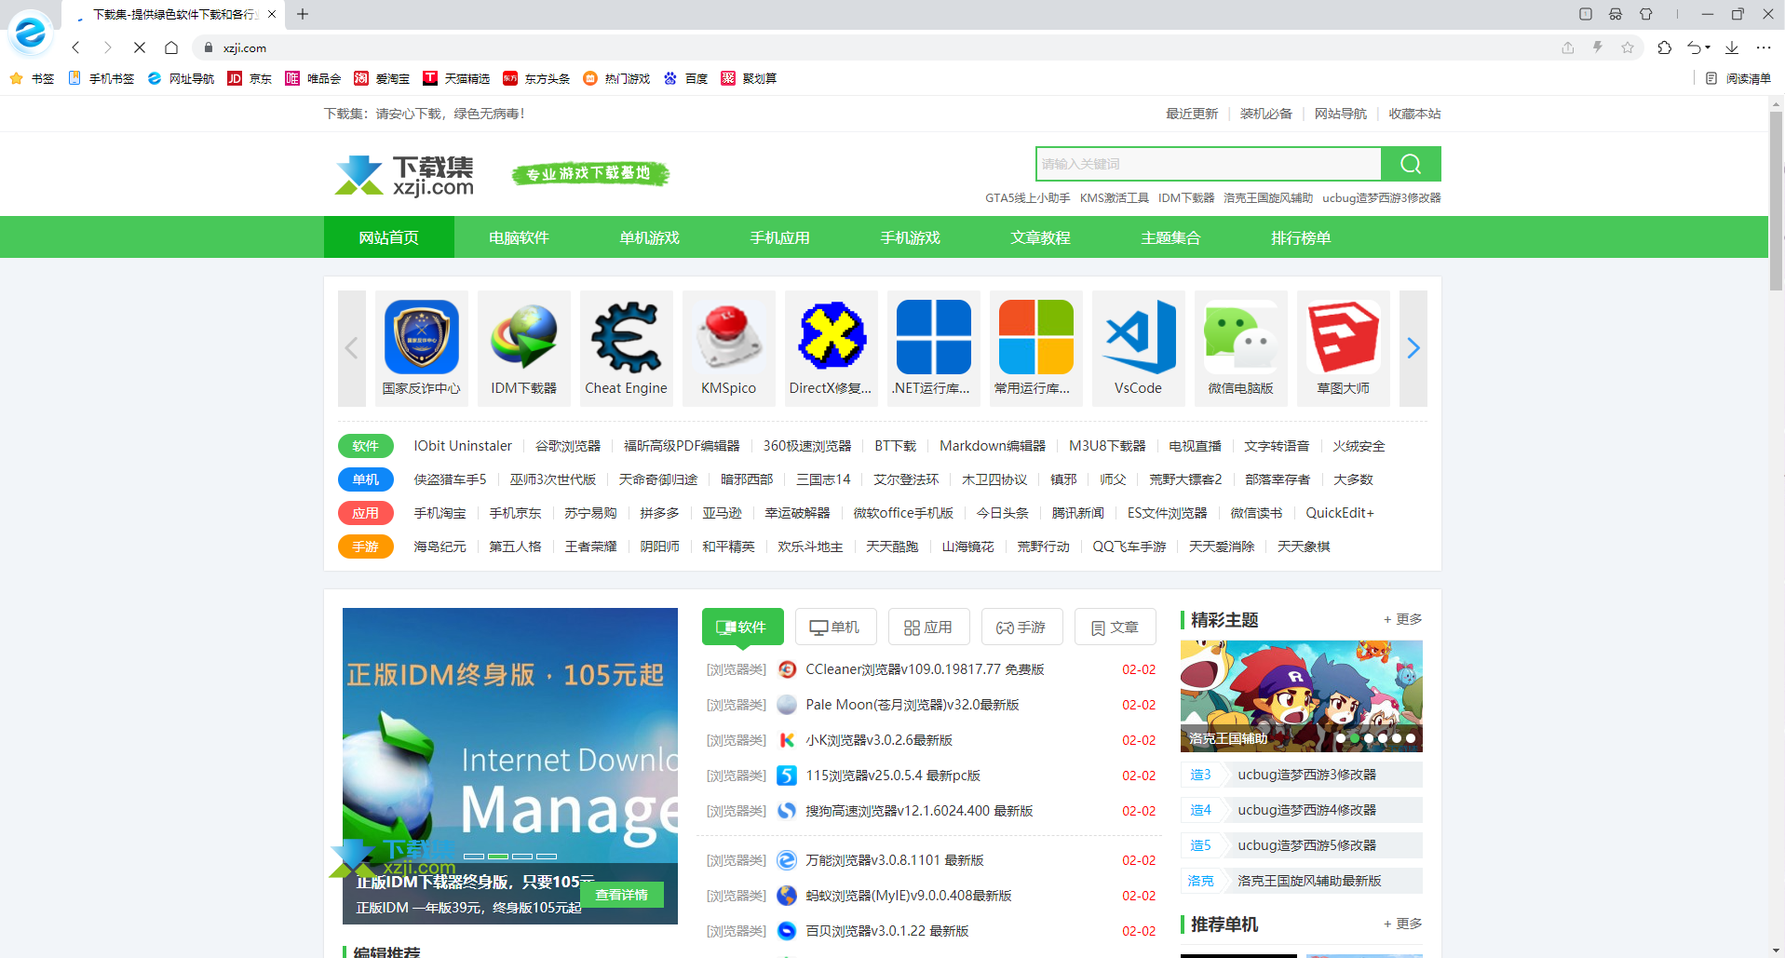Open the 侠盗猎车手5 game link
This screenshot has width=1785, height=958.
(451, 479)
